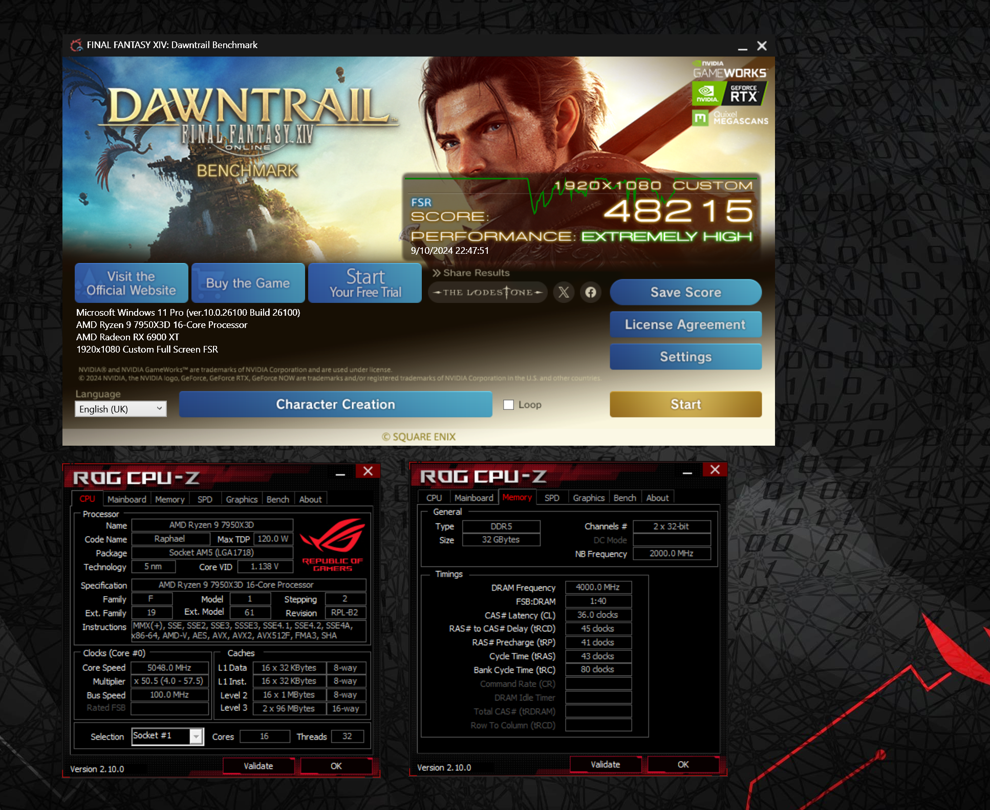Click the Max TDP 120.0 W value

(x=273, y=539)
